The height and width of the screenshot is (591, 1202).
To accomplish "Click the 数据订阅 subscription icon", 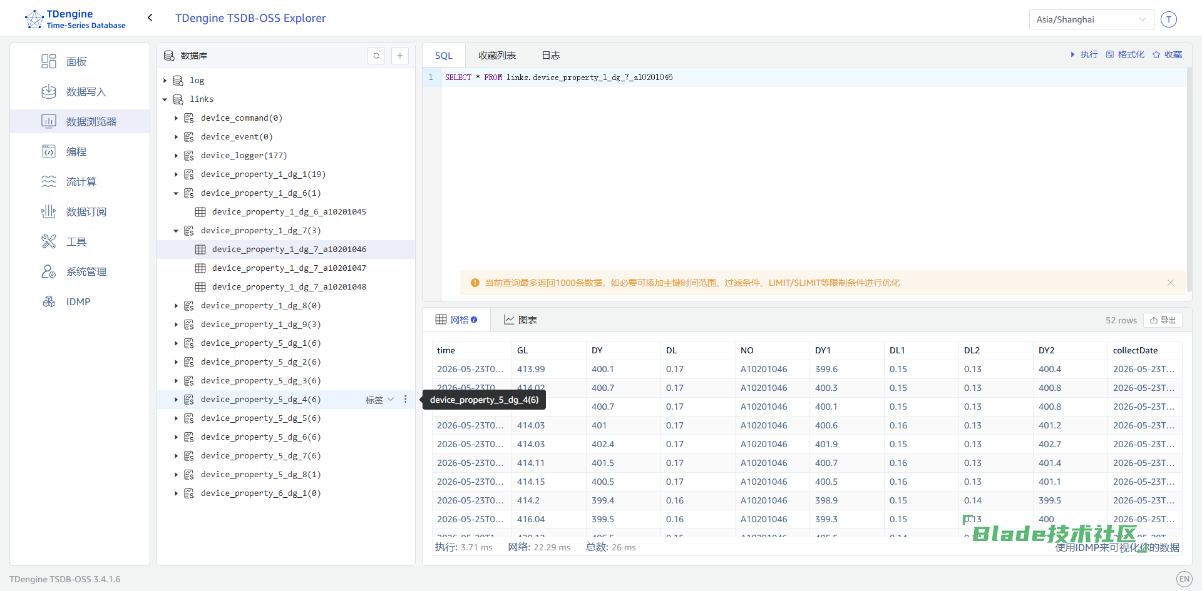I will pyautogui.click(x=49, y=211).
